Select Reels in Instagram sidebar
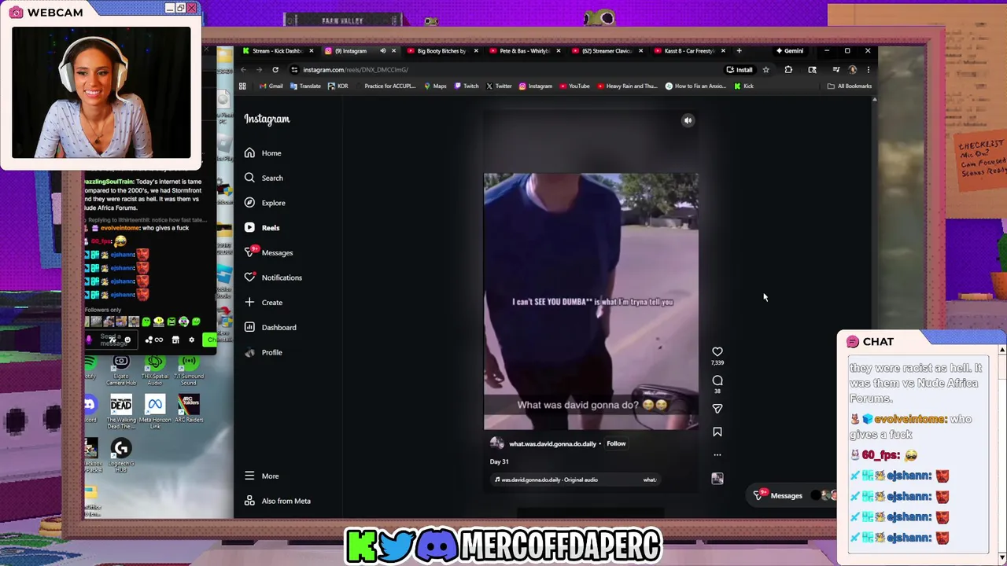The image size is (1007, 566). 262,228
